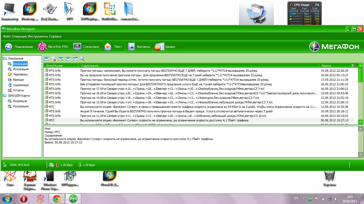Switch to the Статистика section
The width and height of the screenshot is (364, 204).
86,47
